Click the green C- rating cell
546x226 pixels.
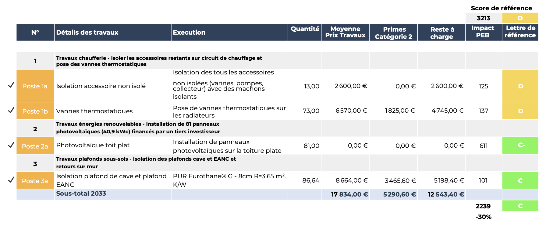tap(520, 145)
